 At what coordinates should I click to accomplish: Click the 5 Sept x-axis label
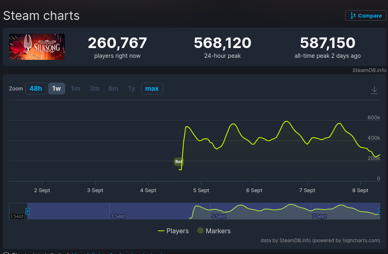[201, 190]
